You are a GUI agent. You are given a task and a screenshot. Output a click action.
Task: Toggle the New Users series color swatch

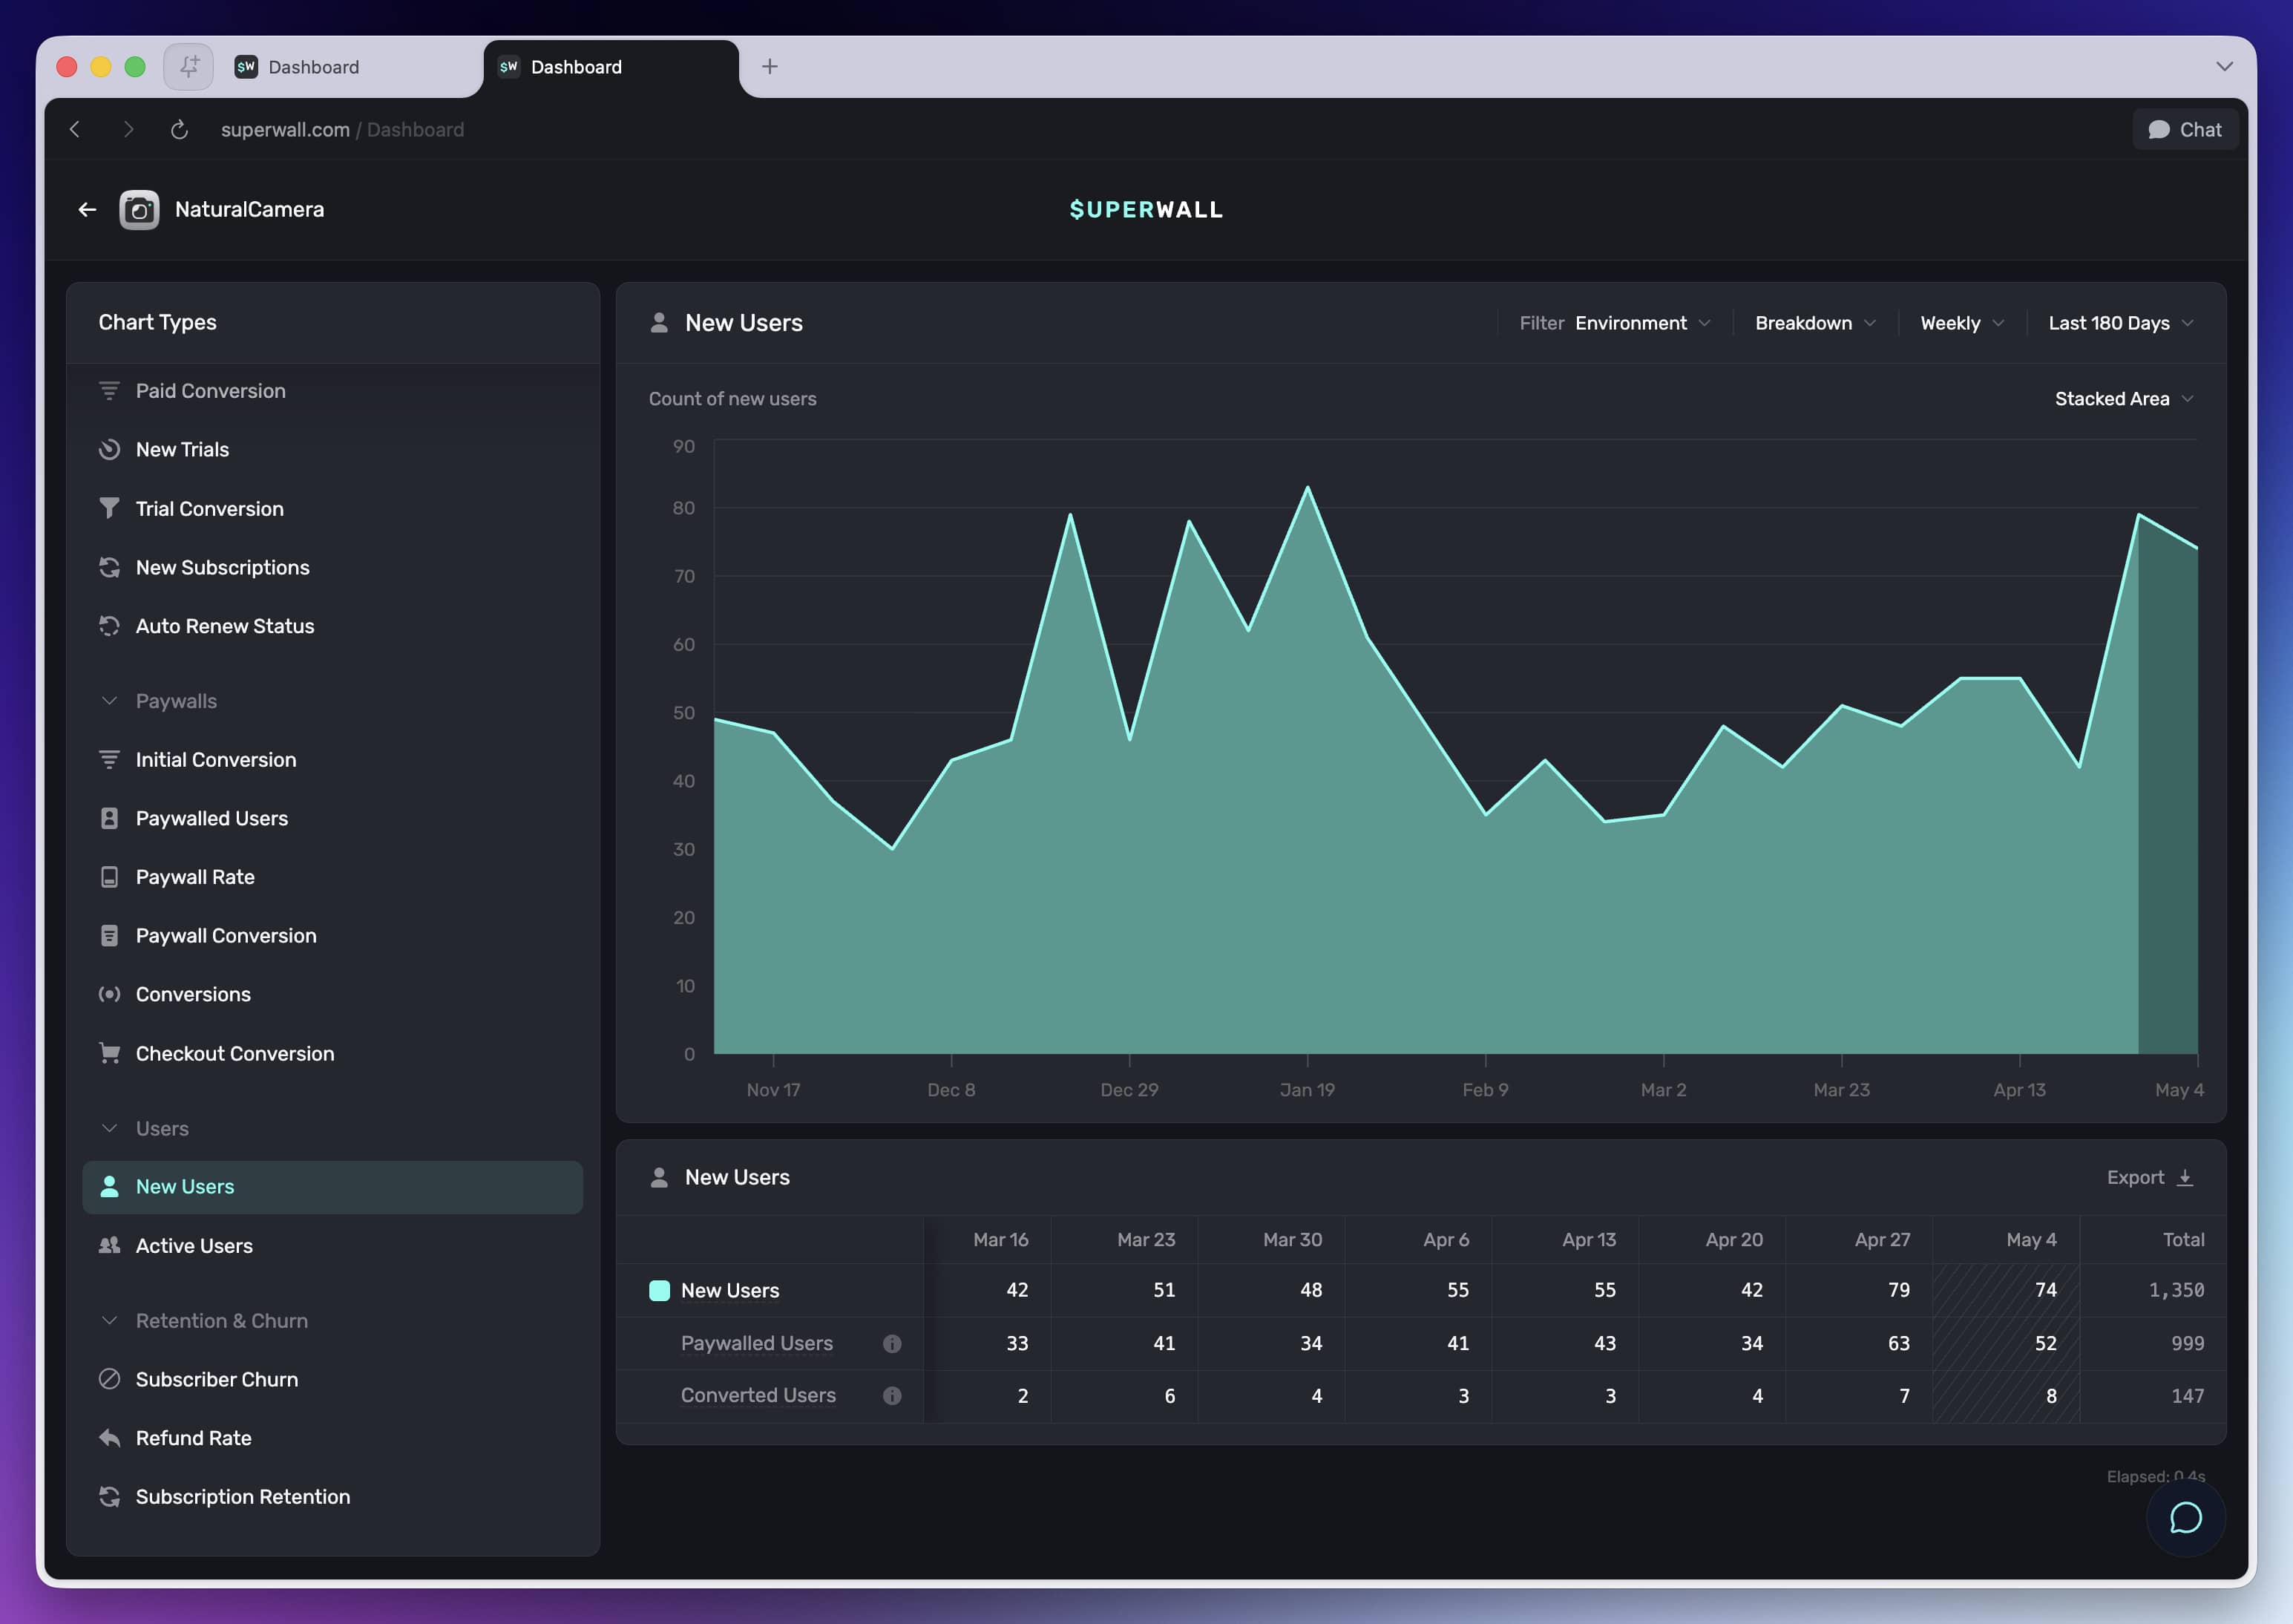pyautogui.click(x=659, y=1291)
